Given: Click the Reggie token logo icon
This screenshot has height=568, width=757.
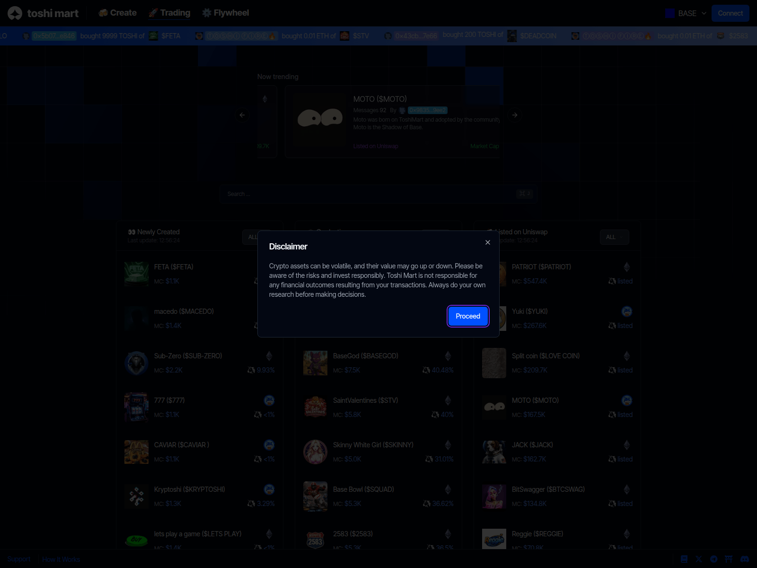Looking at the screenshot, I should pyautogui.click(x=494, y=539).
